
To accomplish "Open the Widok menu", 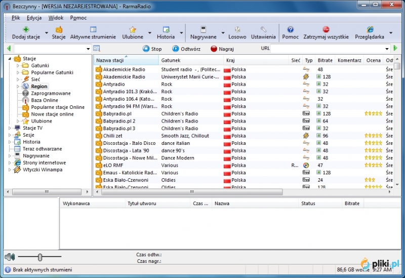I will [56, 18].
